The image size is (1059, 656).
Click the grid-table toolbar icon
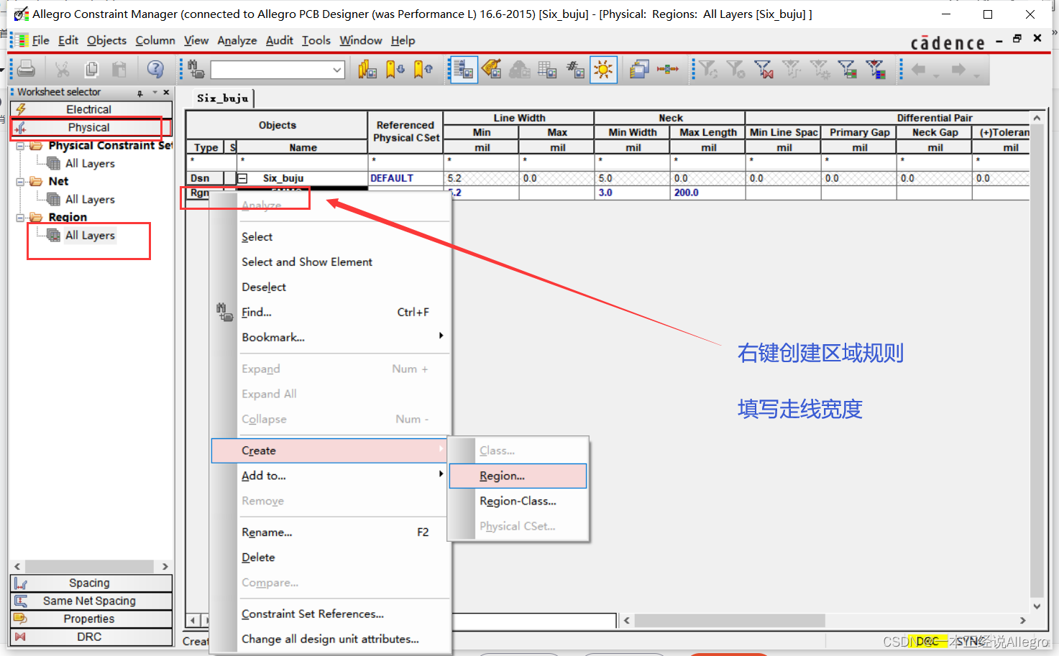[547, 69]
